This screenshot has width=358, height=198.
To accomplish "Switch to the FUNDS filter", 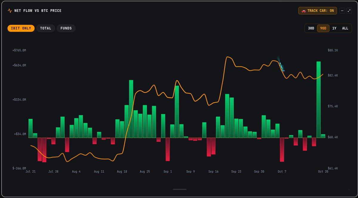I will [x=66, y=28].
